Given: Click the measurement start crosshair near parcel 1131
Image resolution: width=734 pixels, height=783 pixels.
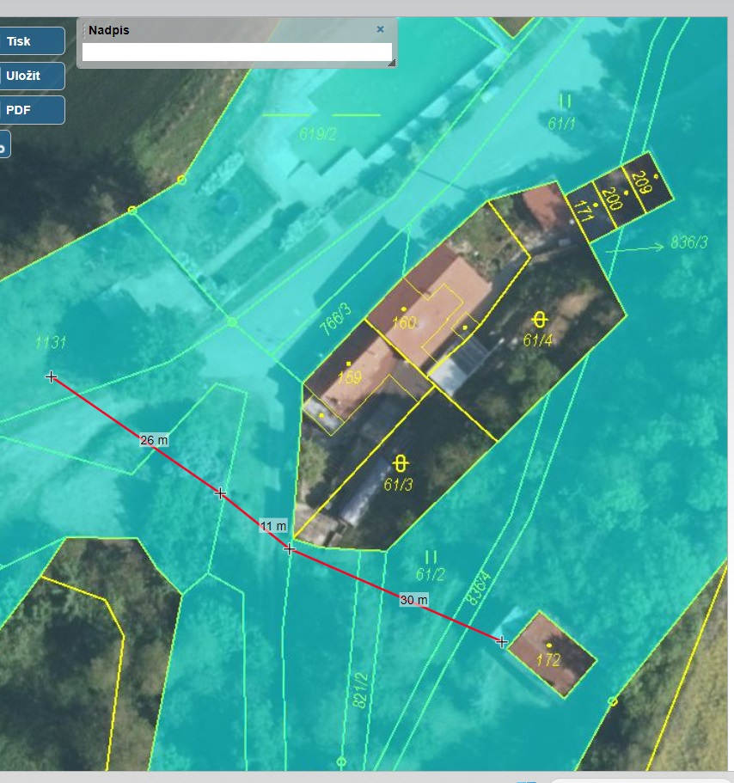Looking at the screenshot, I should [51, 376].
